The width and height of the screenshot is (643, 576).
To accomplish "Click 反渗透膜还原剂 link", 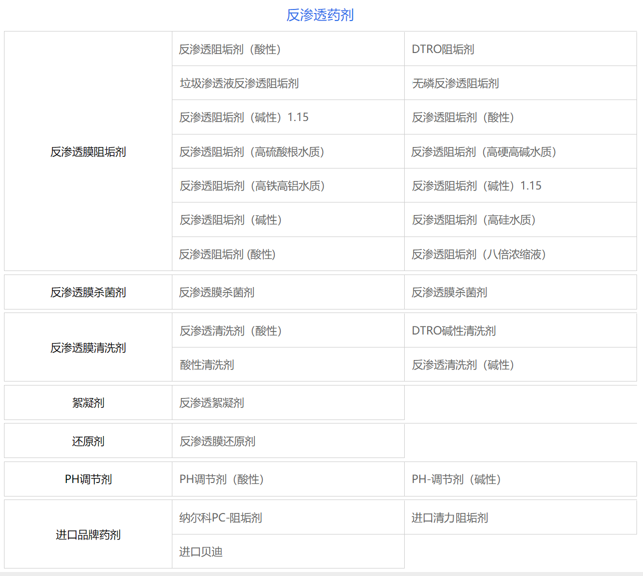I will [x=217, y=441].
